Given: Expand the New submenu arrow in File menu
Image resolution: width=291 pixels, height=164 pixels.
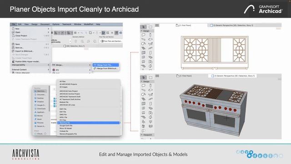Looking at the screenshot, I should 49,29.
